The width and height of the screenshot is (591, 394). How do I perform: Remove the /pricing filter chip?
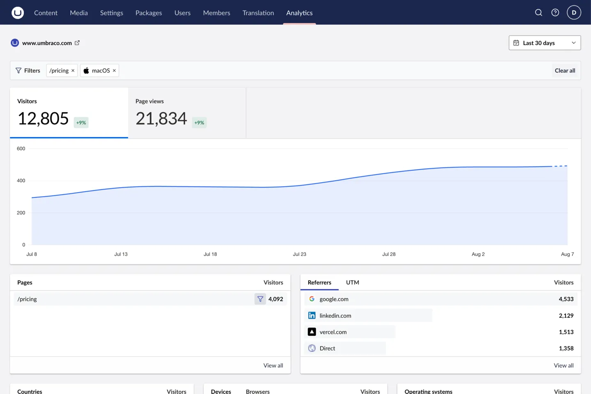pyautogui.click(x=73, y=71)
